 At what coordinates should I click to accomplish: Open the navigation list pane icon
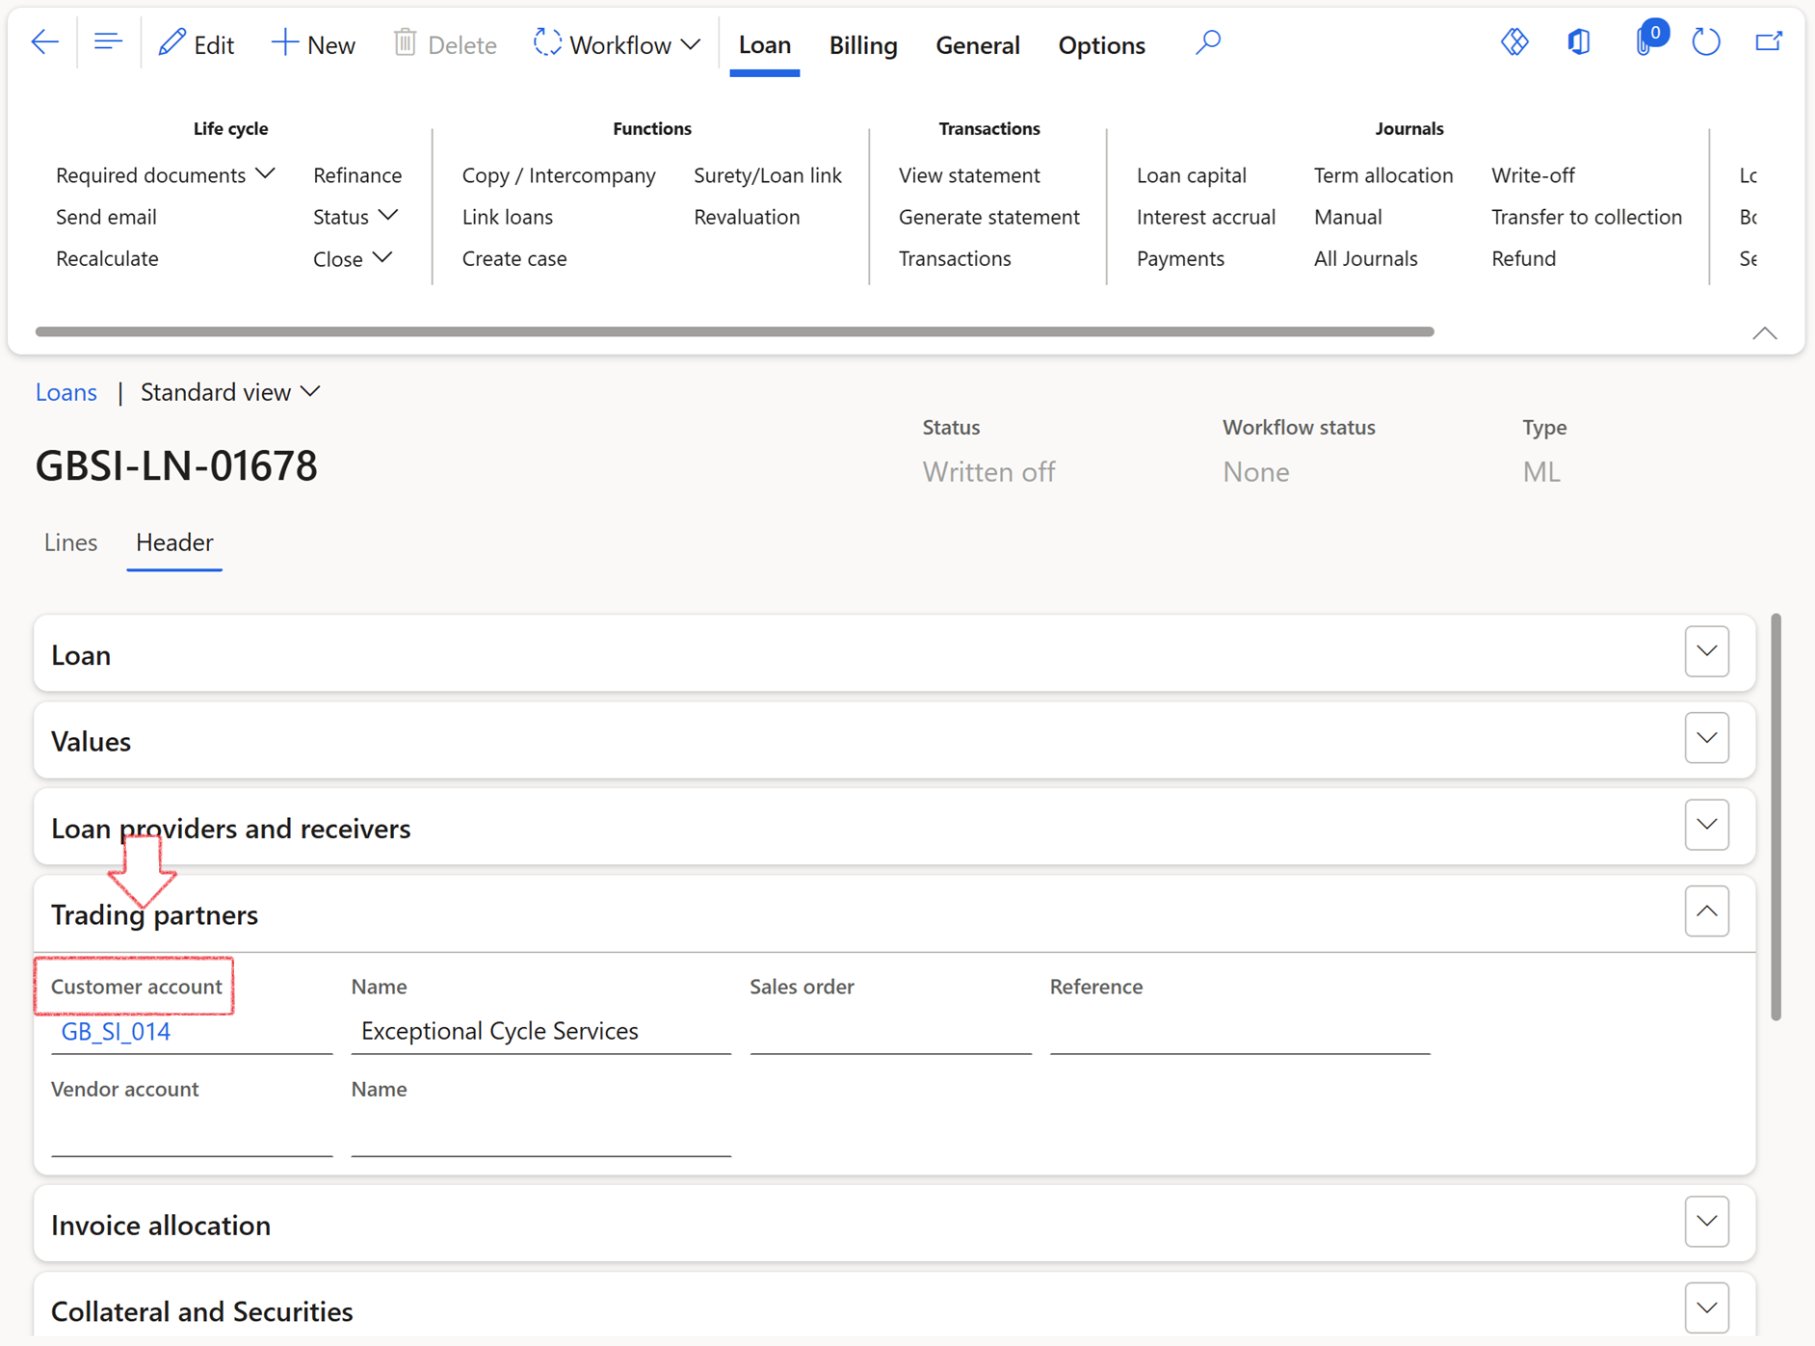[x=108, y=43]
